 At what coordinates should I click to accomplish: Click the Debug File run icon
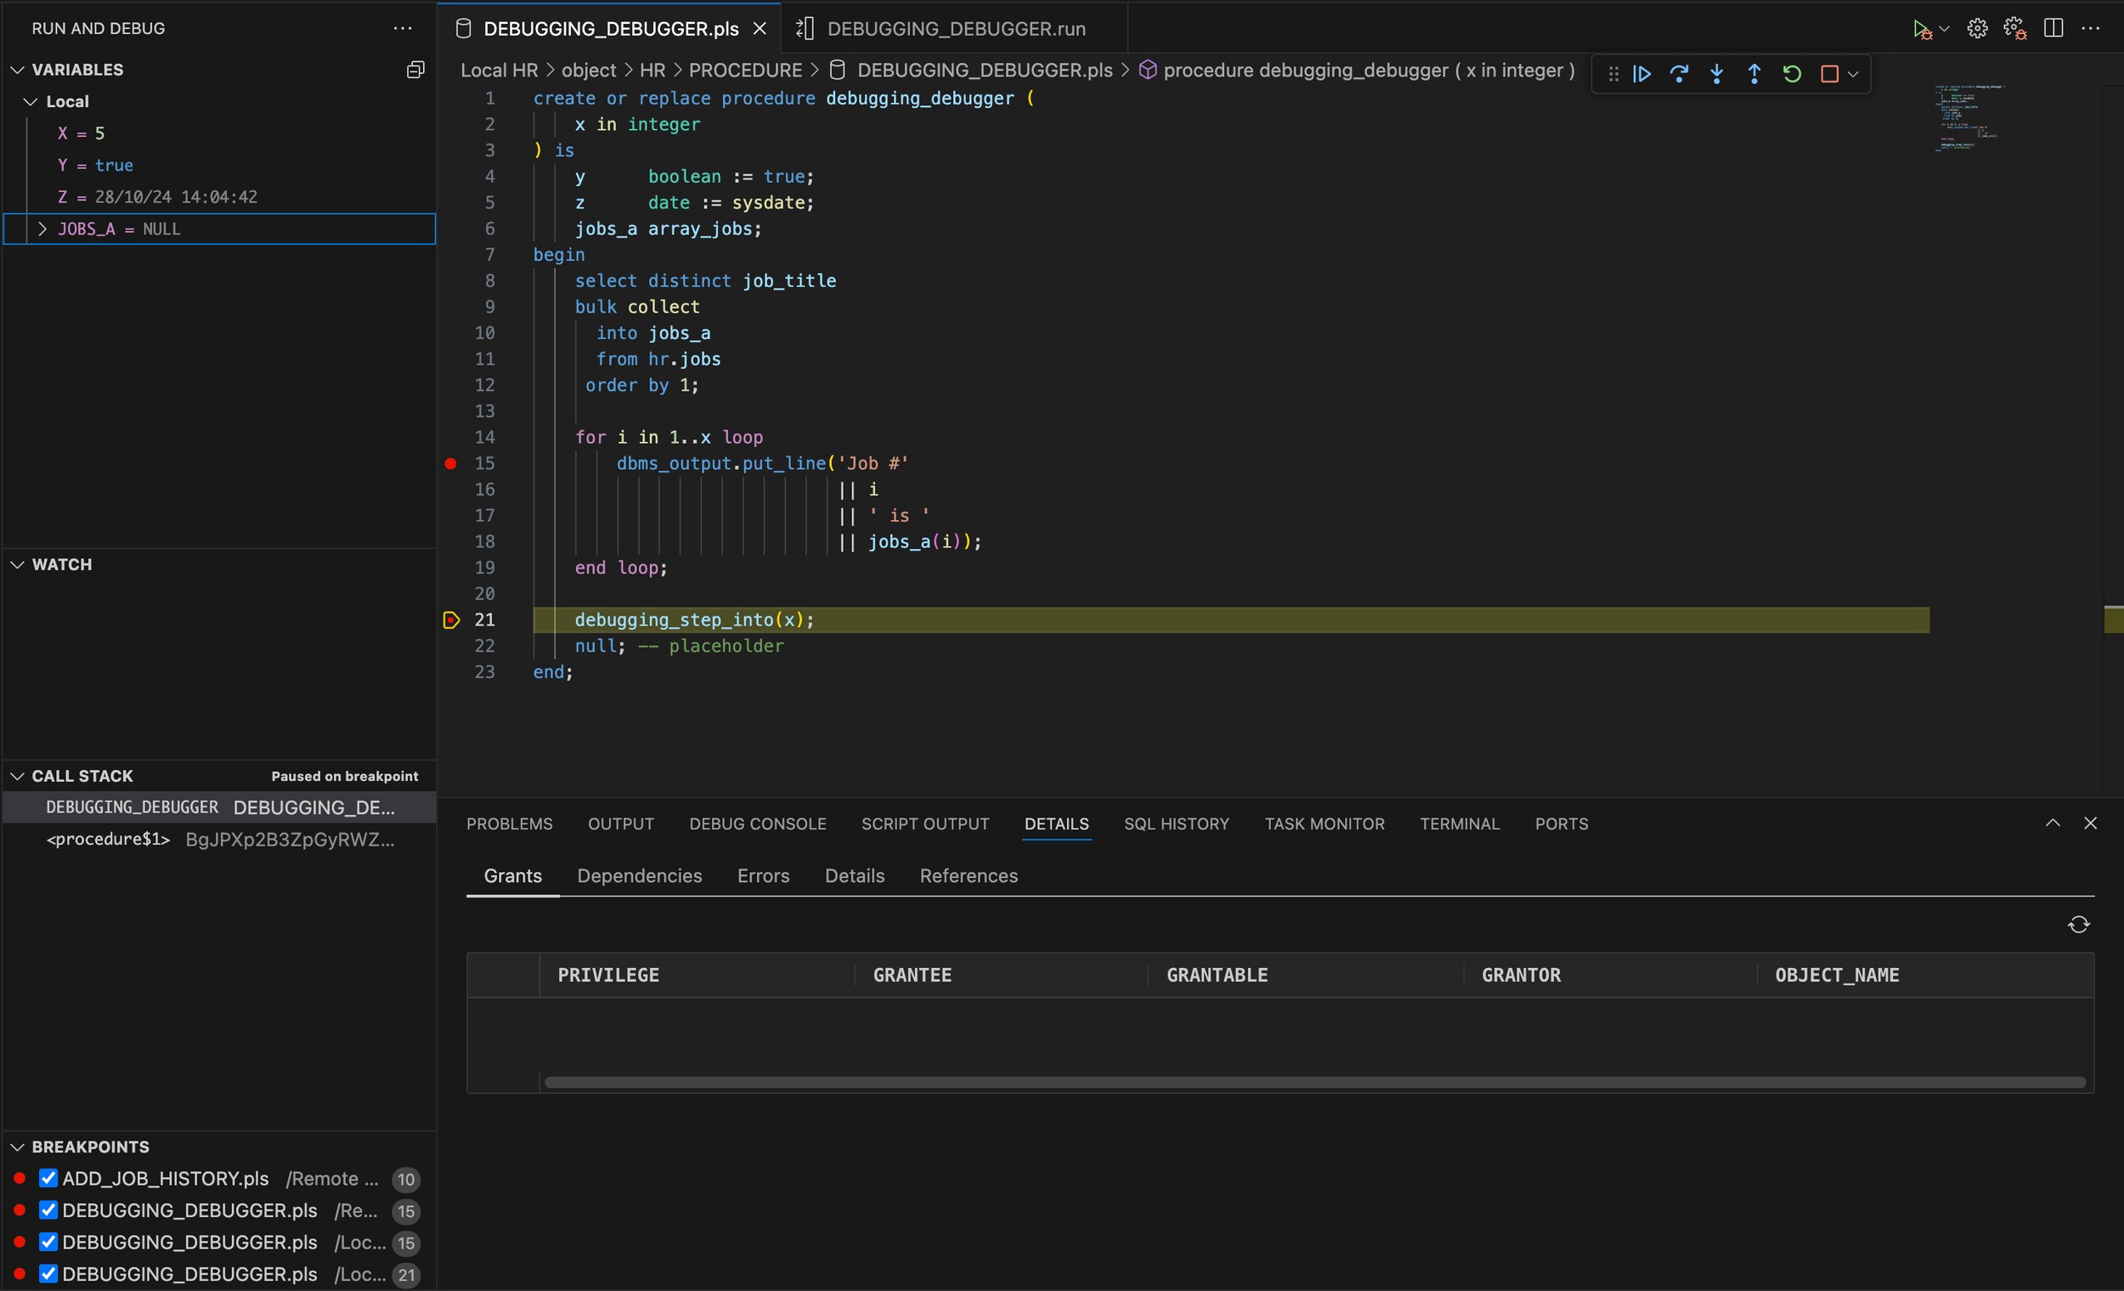pos(1923,26)
